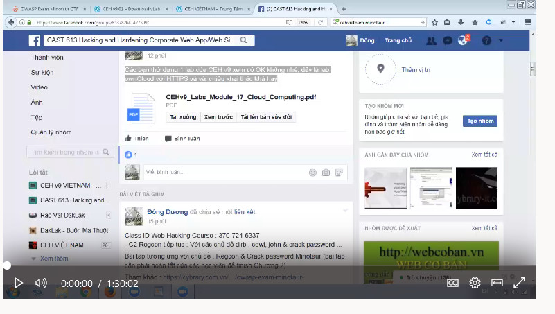Image resolution: width=555 pixels, height=314 pixels.
Task: Click Tạo nhóm button
Action: (x=480, y=121)
